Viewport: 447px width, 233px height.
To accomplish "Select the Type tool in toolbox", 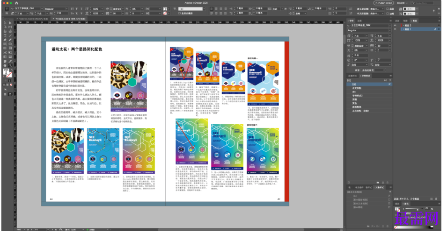I will (5, 35).
